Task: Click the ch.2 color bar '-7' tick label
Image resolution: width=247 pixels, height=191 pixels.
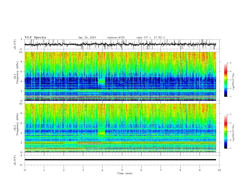Action: [x=230, y=149]
